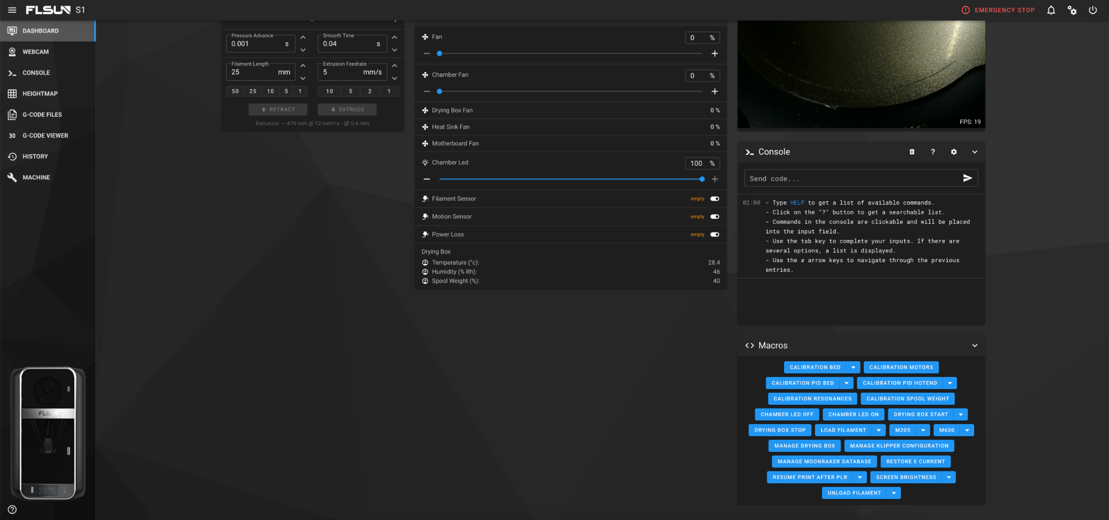Show print History
Image resolution: width=1109 pixels, height=520 pixels.
48,157
